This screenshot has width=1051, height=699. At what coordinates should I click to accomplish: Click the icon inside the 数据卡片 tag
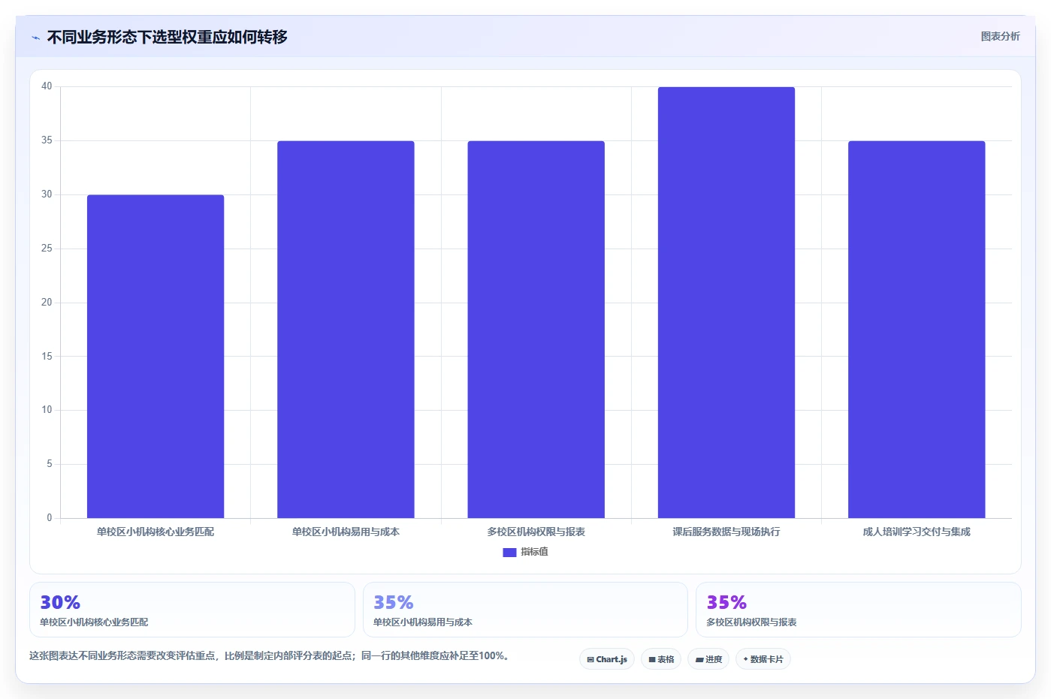[x=745, y=659]
